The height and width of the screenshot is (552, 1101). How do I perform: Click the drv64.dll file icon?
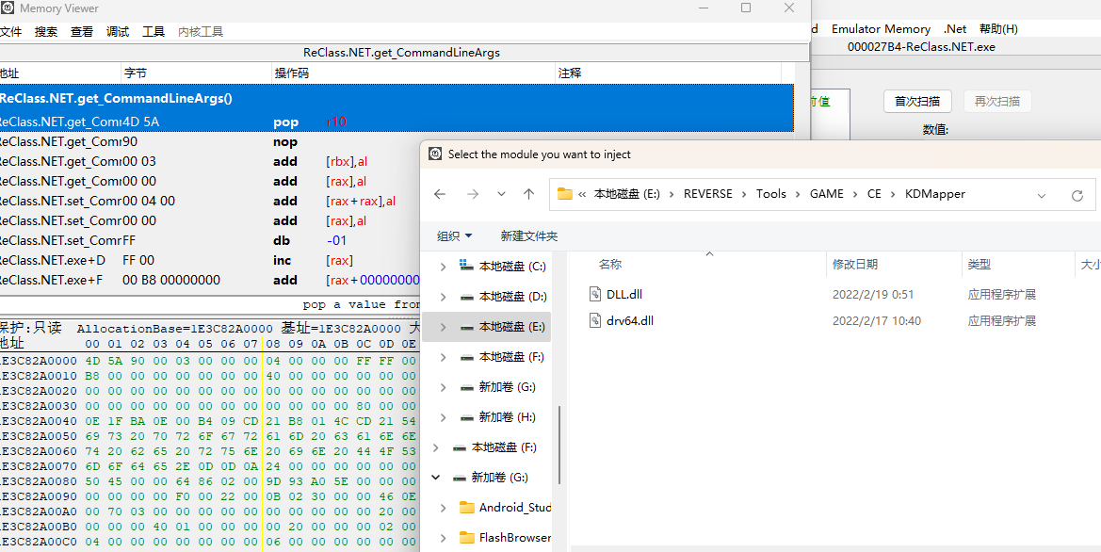(594, 321)
